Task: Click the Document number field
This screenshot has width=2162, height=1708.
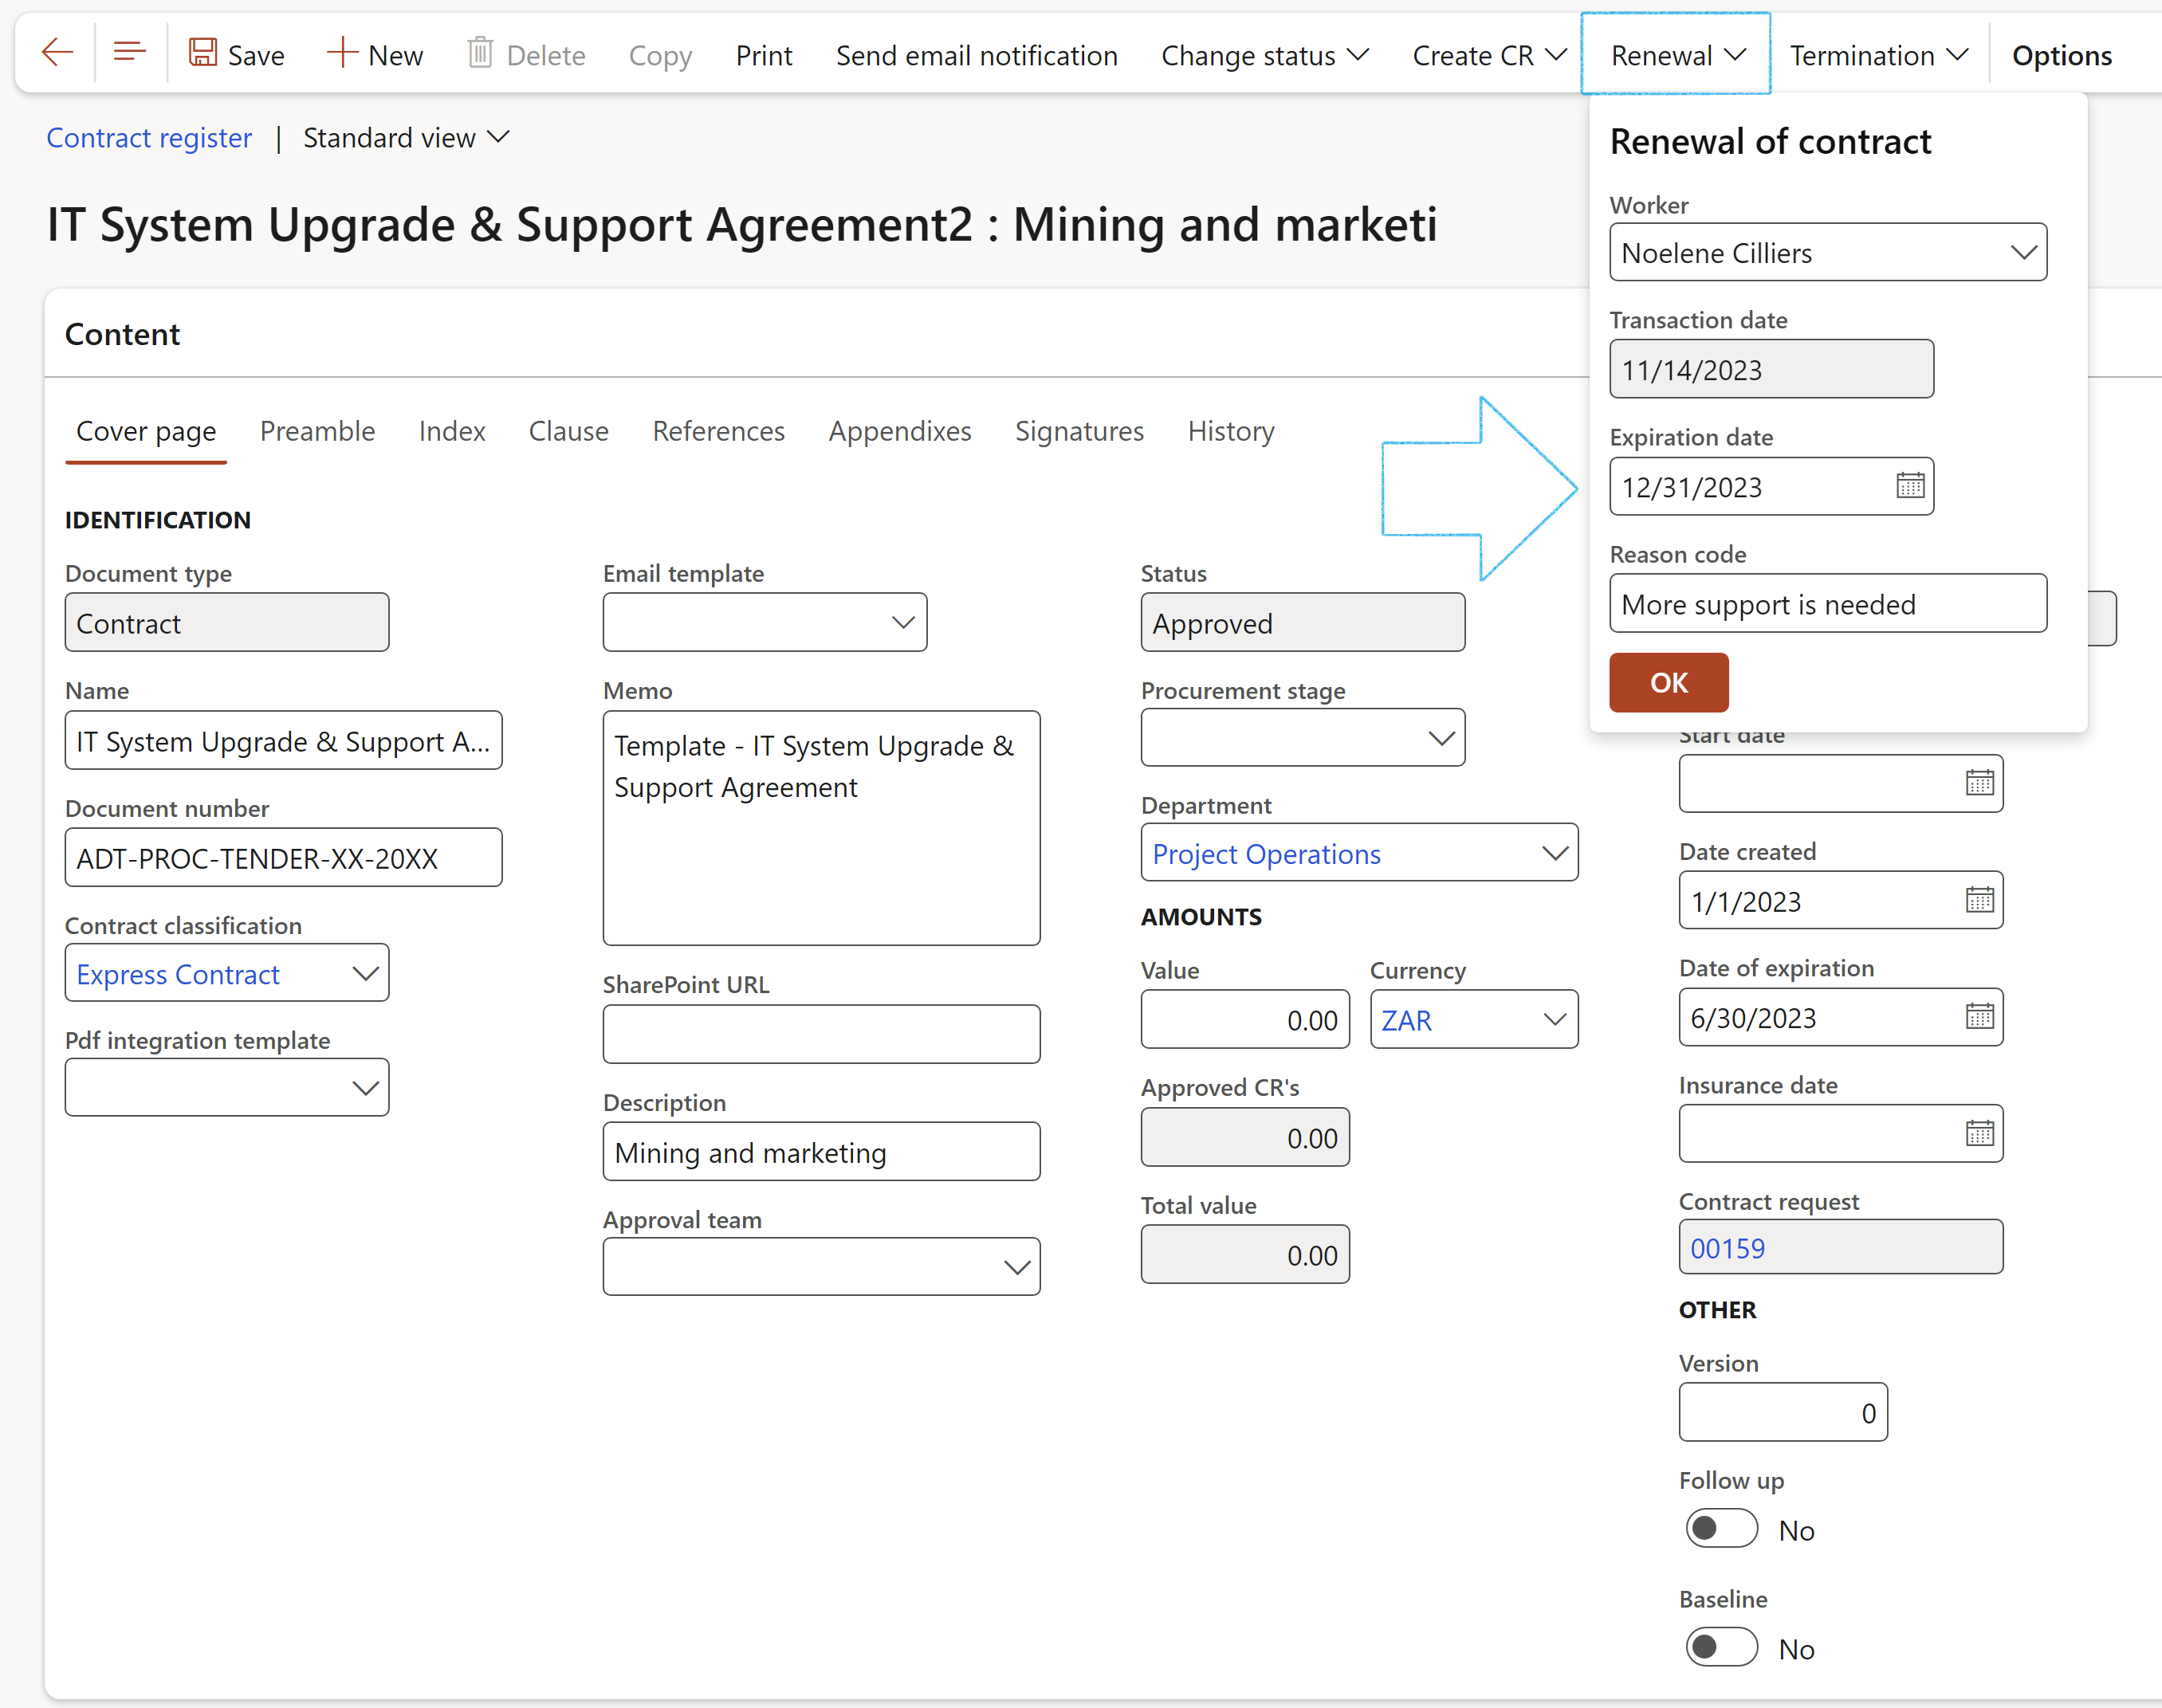Action: coord(283,857)
